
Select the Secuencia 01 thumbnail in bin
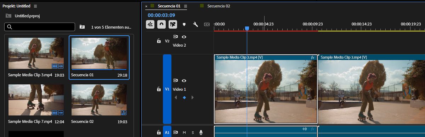99,53
